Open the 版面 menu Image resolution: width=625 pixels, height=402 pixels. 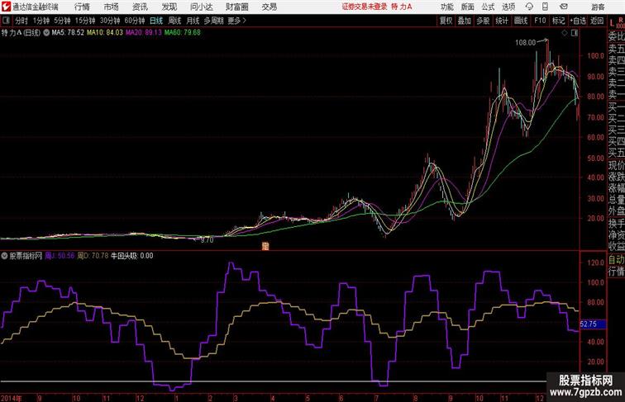tap(467, 7)
